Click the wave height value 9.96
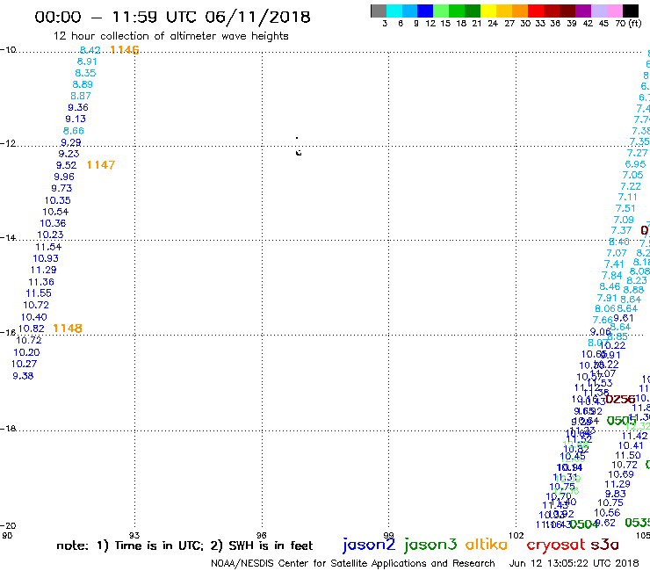 pos(64,177)
